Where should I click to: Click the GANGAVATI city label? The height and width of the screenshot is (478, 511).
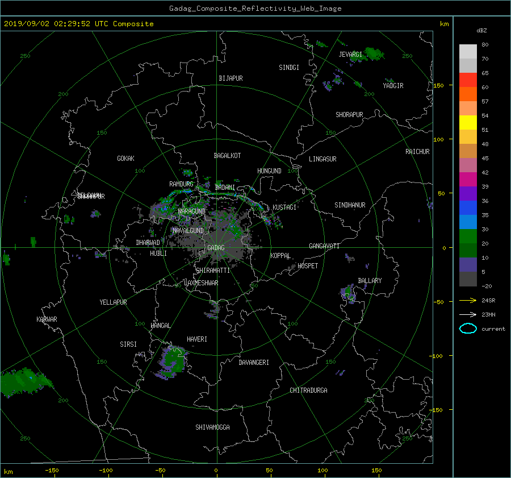click(324, 246)
